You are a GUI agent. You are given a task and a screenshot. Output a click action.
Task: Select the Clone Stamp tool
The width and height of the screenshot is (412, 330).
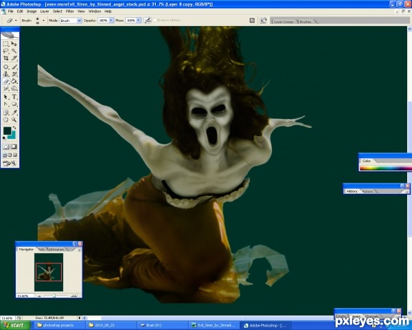click(x=5, y=74)
